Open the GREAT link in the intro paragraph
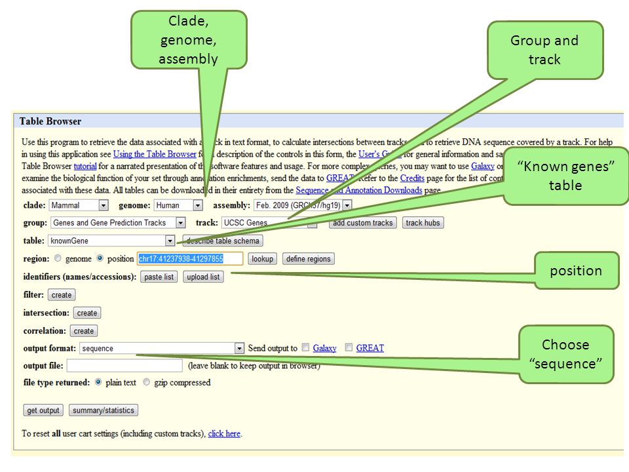Image resolution: width=629 pixels, height=472 pixels. coord(340,178)
